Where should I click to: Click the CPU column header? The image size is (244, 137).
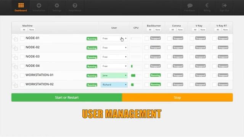tap(136, 28)
